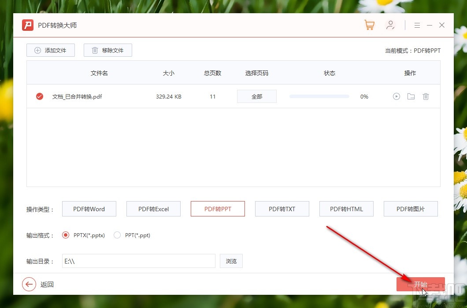Click the PDF转换大师 app logo
The image size is (467, 308).
[x=28, y=25]
